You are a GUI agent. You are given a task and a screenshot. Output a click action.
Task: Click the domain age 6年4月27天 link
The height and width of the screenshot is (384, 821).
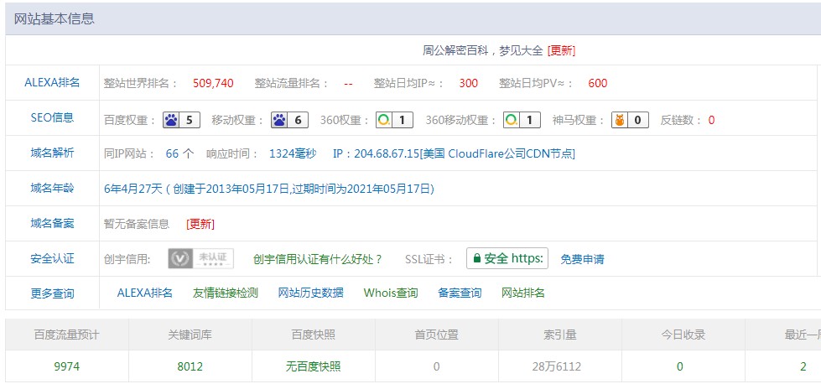pos(133,189)
